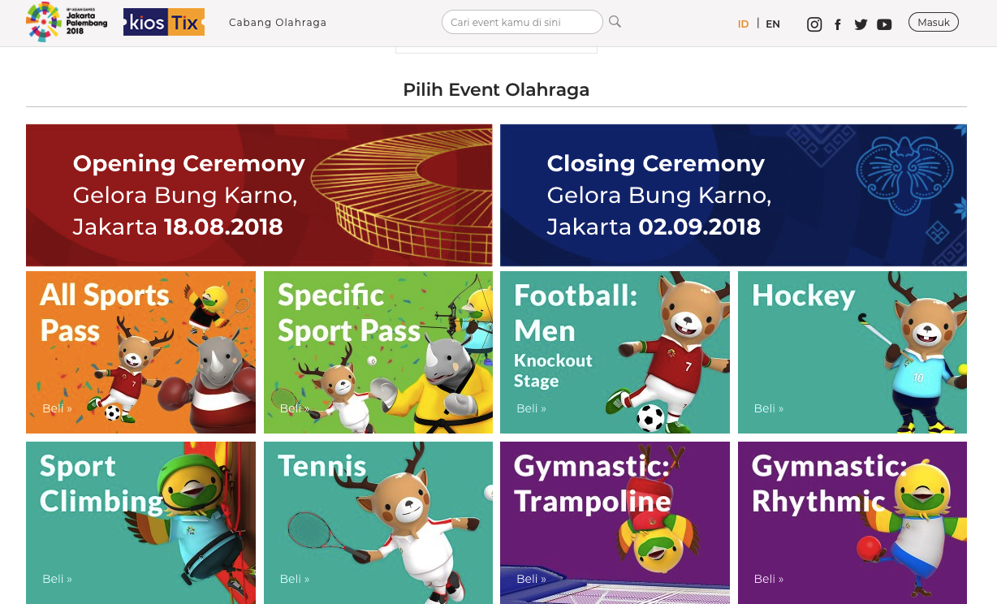This screenshot has height=604, width=997.
Task: Click Beli on All Sports Pass
Action: (x=57, y=408)
